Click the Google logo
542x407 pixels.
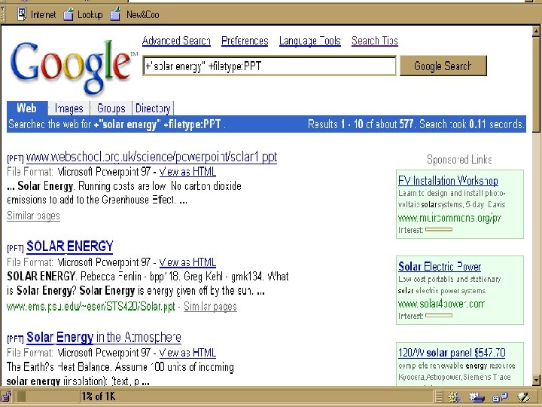tap(73, 67)
